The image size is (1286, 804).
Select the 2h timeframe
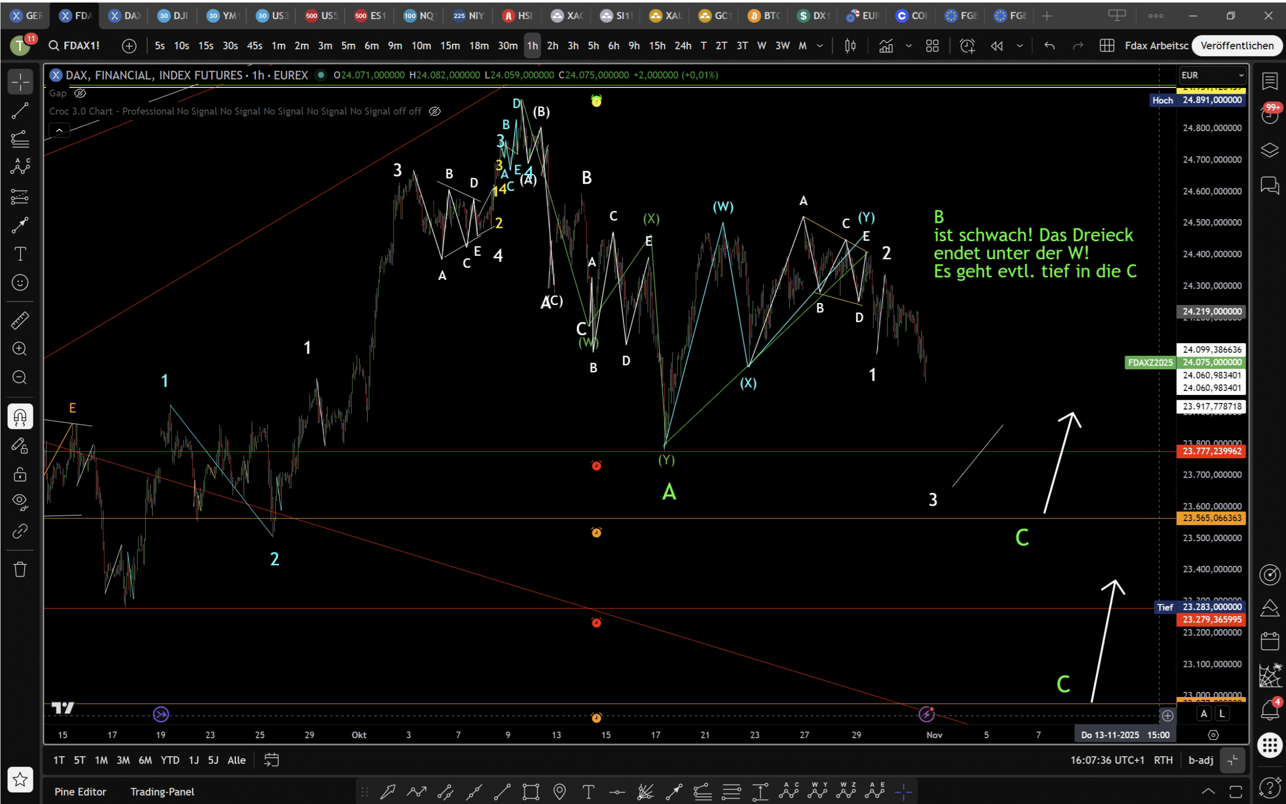[552, 46]
